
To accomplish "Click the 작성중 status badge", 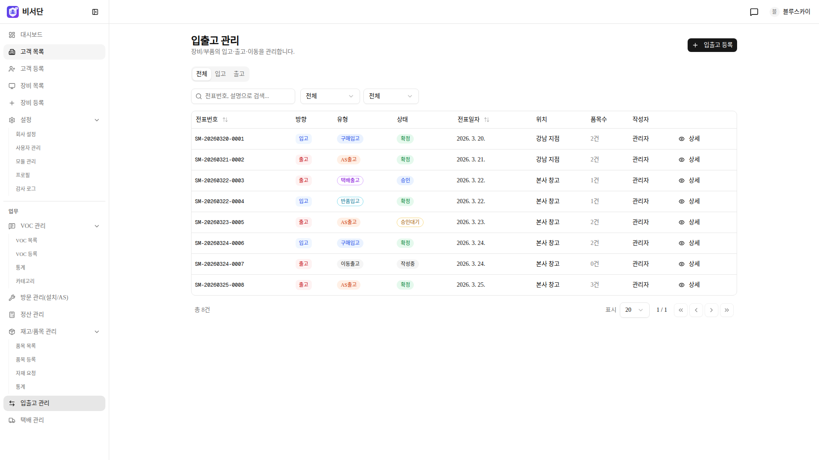I will click(x=407, y=264).
